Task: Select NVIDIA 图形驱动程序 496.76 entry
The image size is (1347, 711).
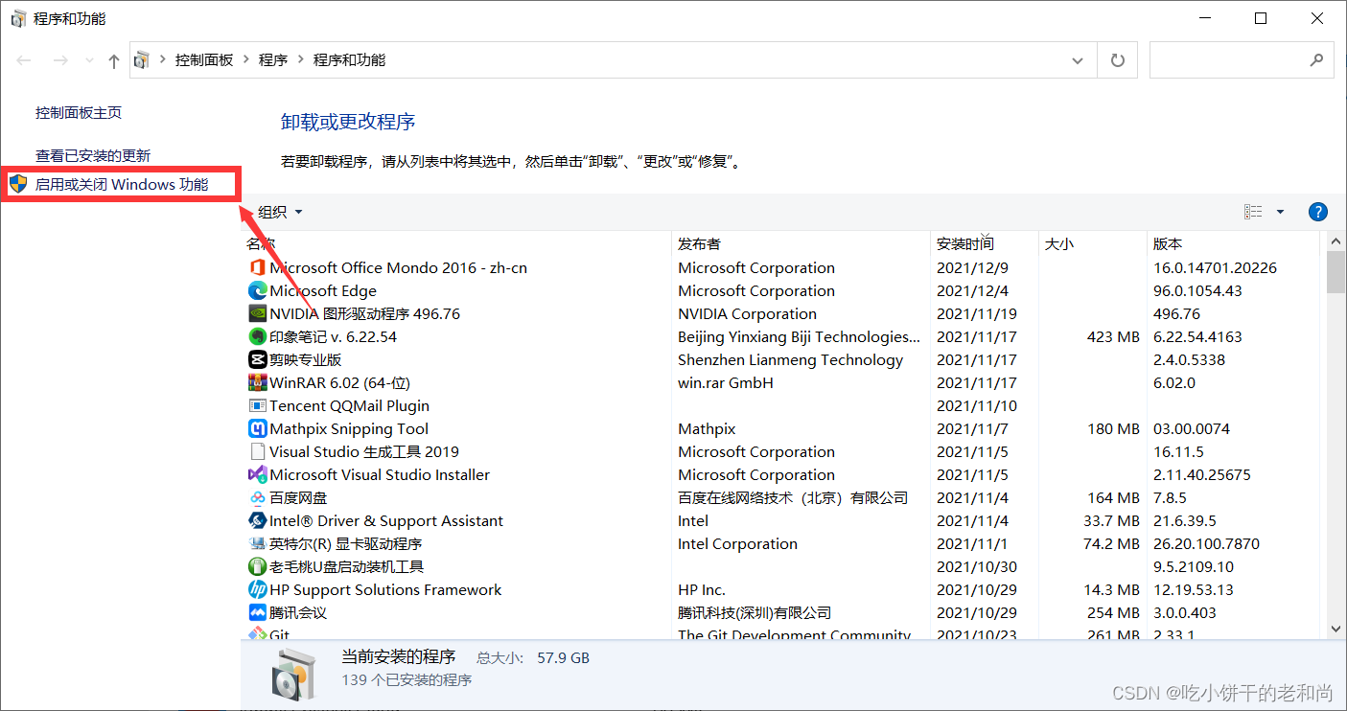Action: point(365,313)
